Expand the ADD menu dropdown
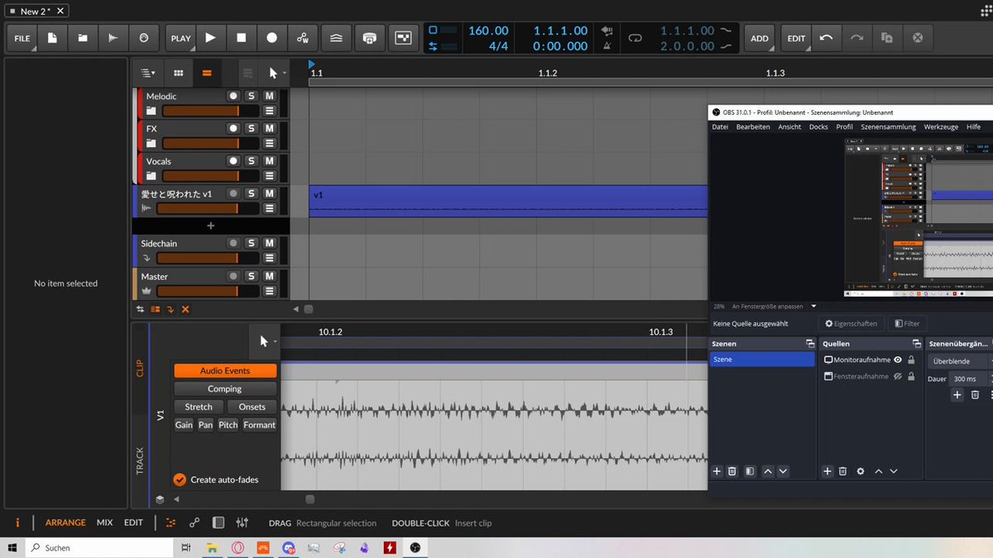The height and width of the screenshot is (558, 993). [760, 38]
